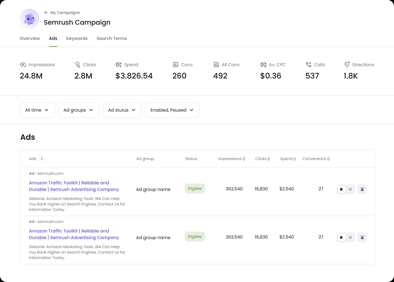Image resolution: width=394 pixels, height=282 pixels.
Task: Sort table by Clicks column
Action: 263,159
